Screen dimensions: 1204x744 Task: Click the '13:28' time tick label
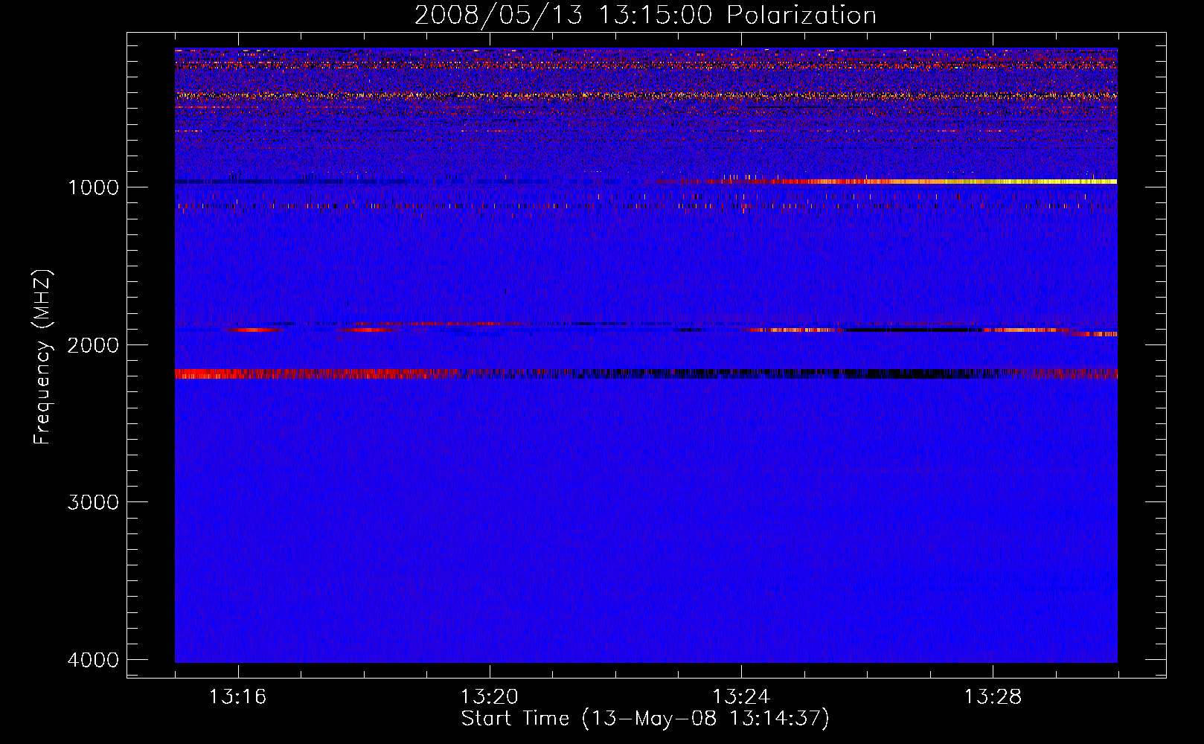click(x=993, y=697)
